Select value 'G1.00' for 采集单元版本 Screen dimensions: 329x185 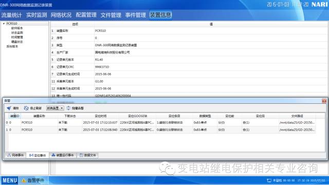point(99,81)
